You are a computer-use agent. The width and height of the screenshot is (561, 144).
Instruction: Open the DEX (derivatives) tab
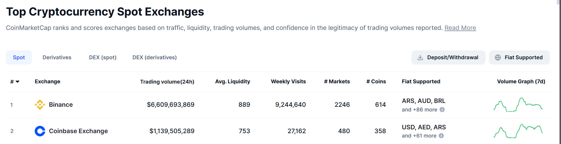tap(154, 57)
